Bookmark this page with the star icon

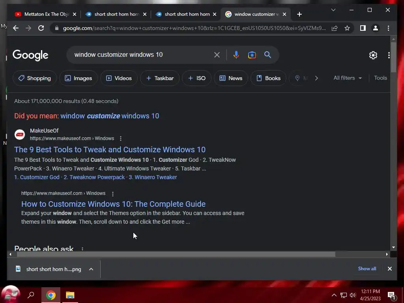347,28
